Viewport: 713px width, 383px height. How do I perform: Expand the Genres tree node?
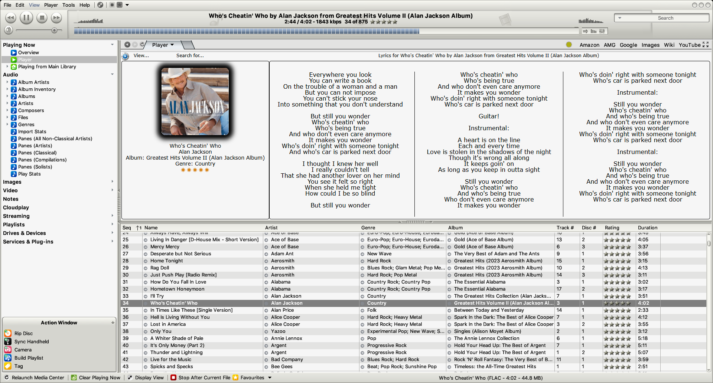coord(7,125)
